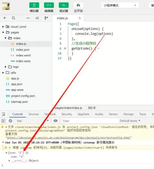
Task: Click the braces icon beside sitemap.json
Action: (8, 102)
